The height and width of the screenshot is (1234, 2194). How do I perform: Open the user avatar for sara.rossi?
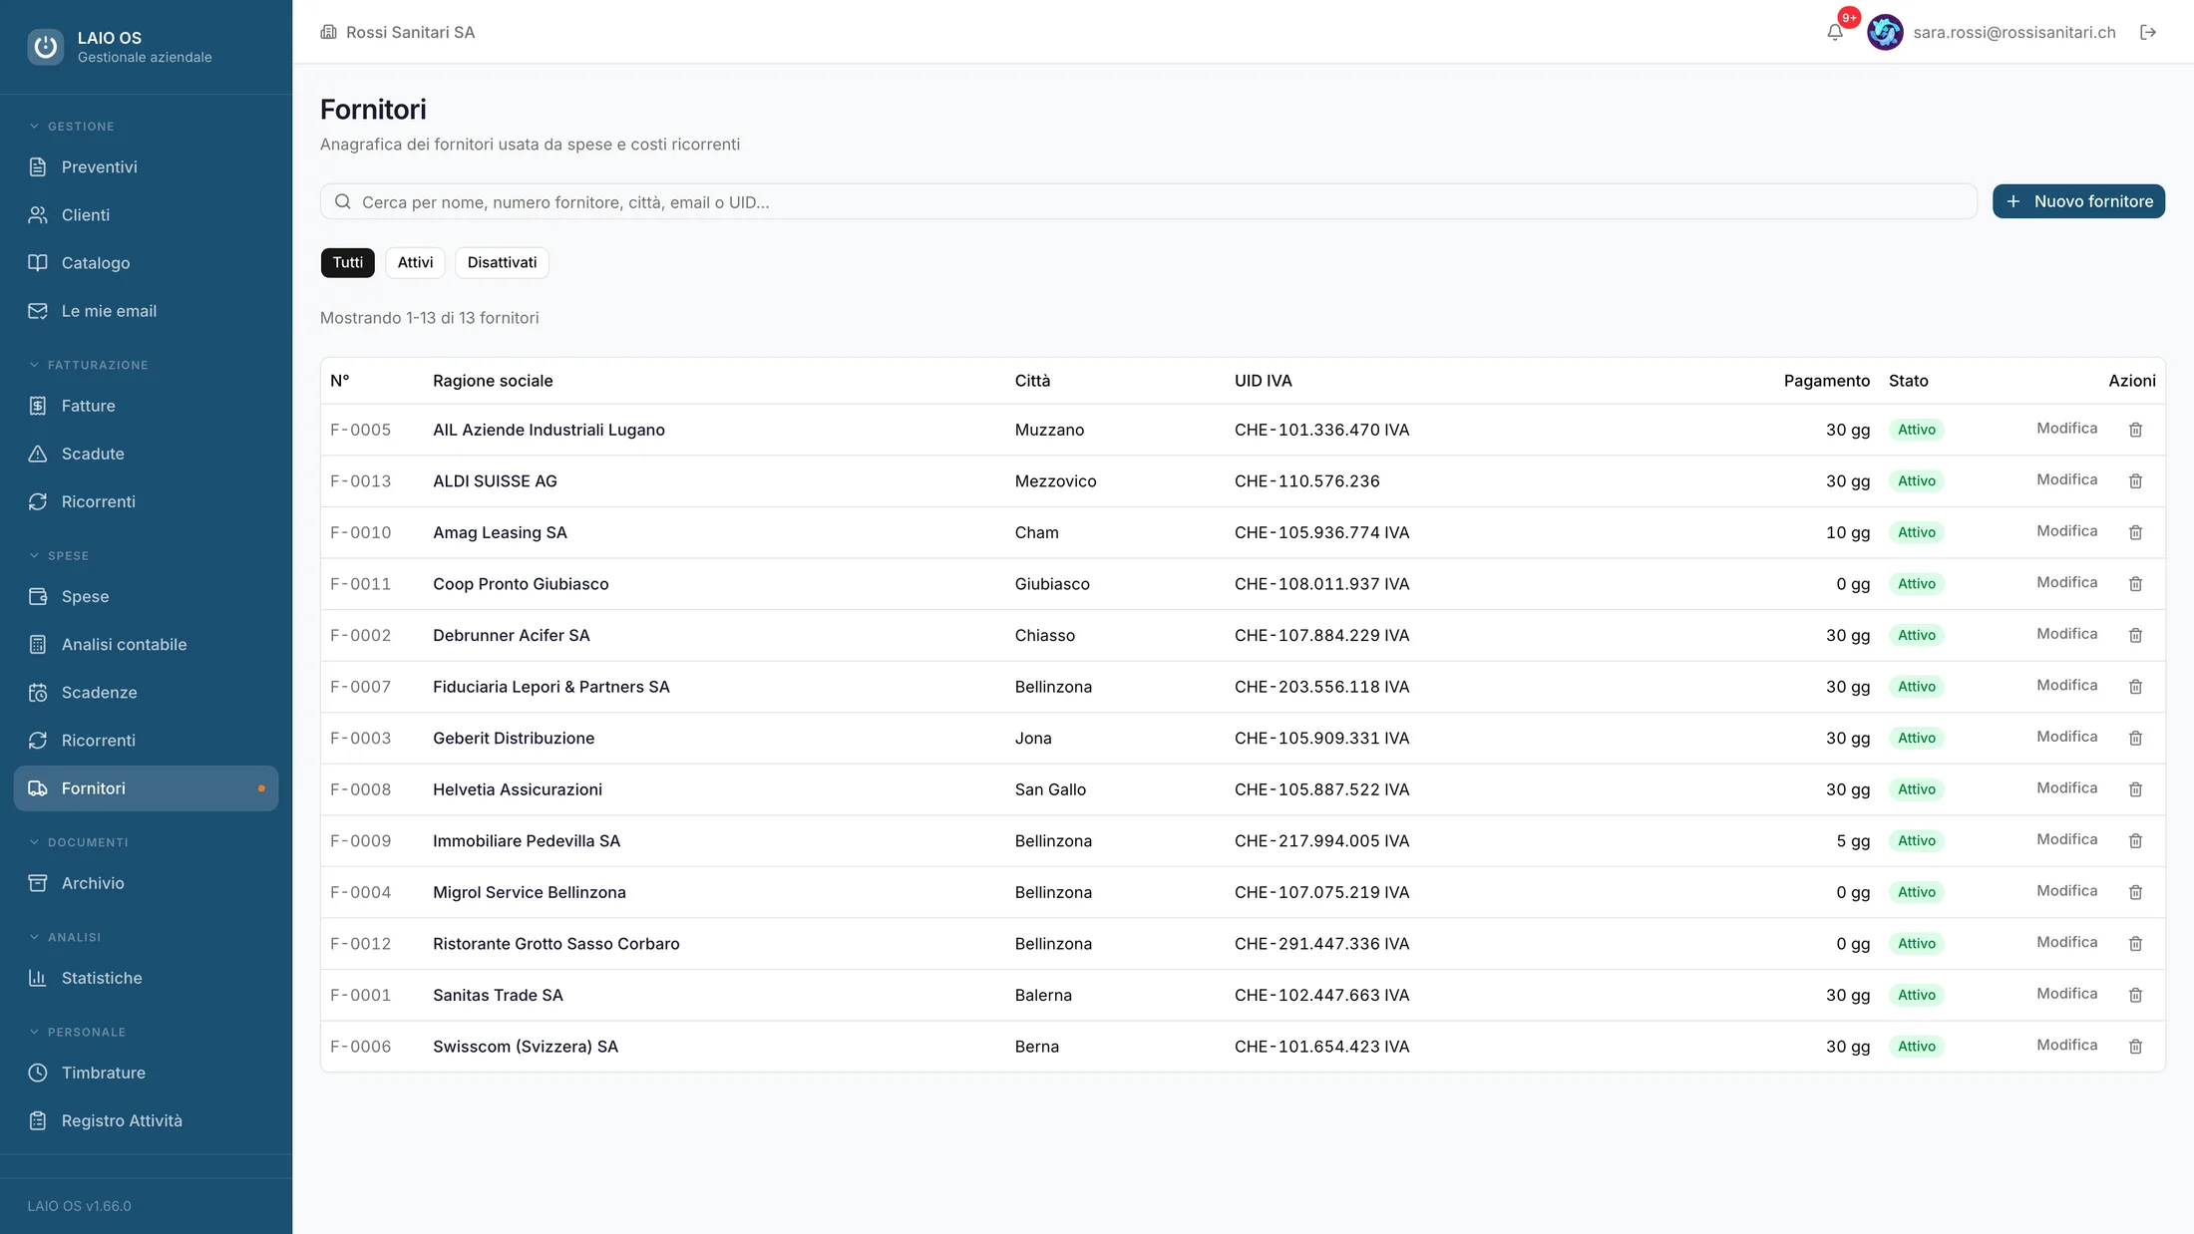coord(1885,32)
